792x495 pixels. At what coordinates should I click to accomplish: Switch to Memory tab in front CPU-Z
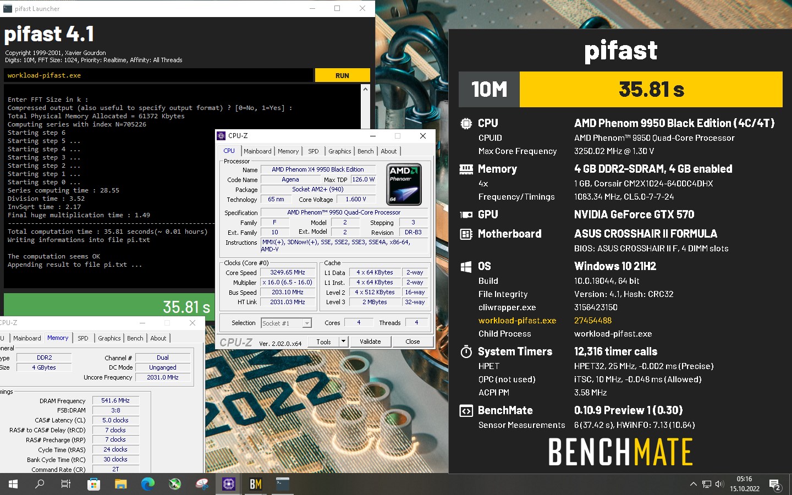(x=288, y=151)
